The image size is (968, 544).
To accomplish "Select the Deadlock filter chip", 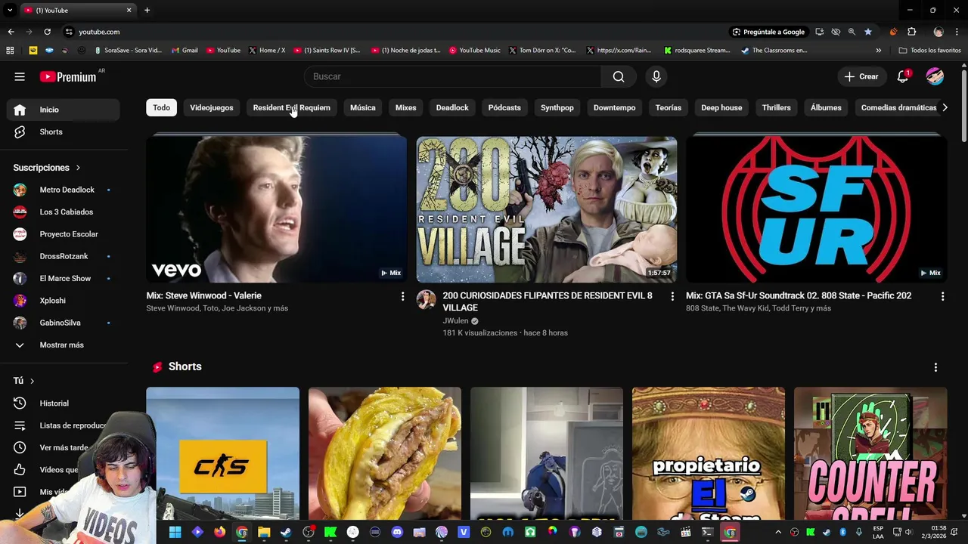I will (452, 107).
